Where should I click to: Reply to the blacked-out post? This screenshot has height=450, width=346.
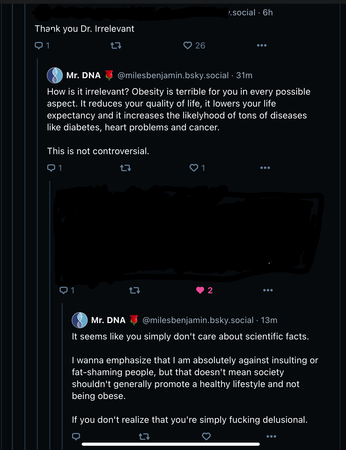pos(64,290)
